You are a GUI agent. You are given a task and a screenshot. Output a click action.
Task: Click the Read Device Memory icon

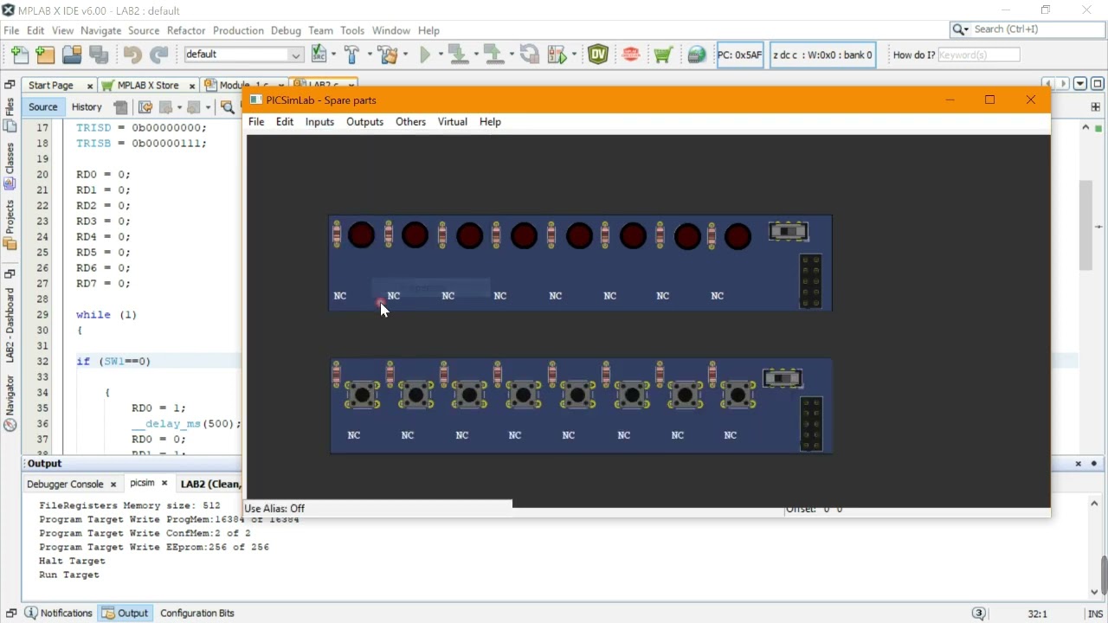point(493,55)
